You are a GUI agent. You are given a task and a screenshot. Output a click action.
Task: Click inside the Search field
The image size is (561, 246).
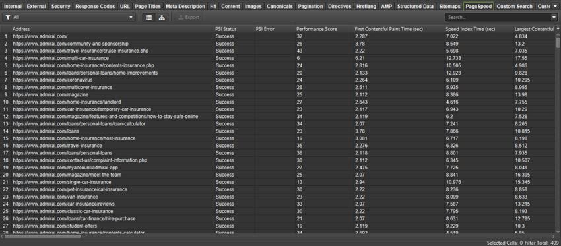(498, 17)
